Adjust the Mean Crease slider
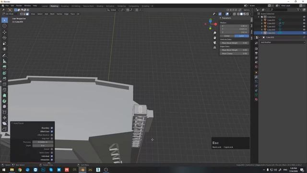Viewport: 307px width, 173px height. click(235, 53)
